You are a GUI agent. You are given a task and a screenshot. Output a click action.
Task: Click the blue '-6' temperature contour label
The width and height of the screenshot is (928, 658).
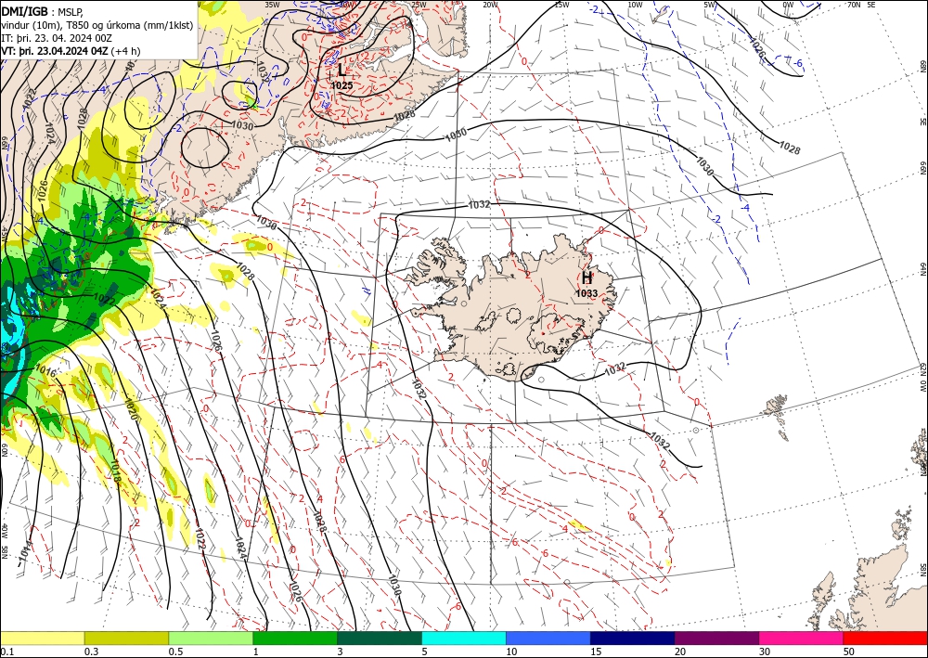[798, 64]
